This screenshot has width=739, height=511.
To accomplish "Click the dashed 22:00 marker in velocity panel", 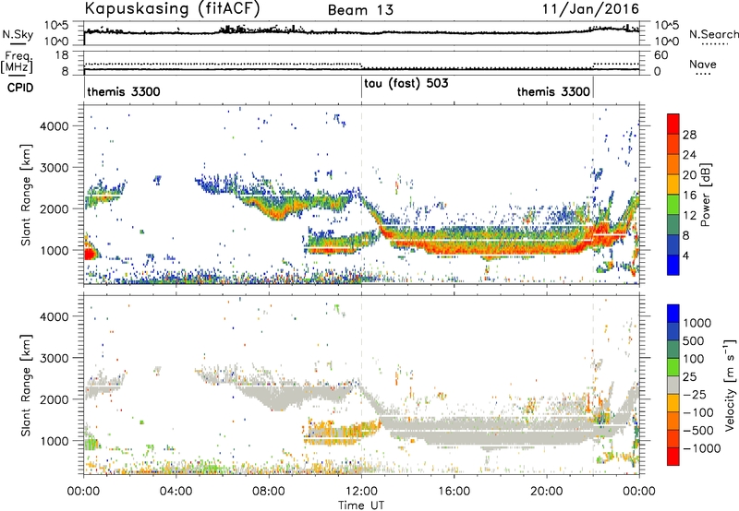I will [593, 385].
